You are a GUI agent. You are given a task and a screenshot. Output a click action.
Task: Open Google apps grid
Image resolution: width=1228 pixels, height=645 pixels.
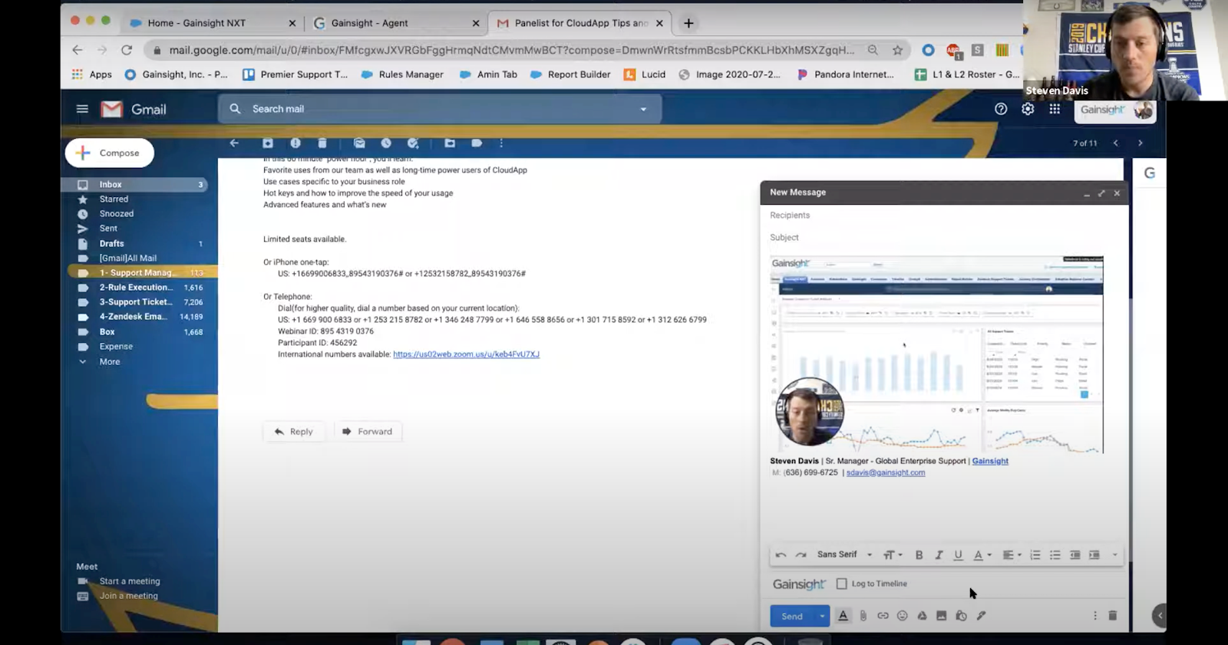(1055, 109)
